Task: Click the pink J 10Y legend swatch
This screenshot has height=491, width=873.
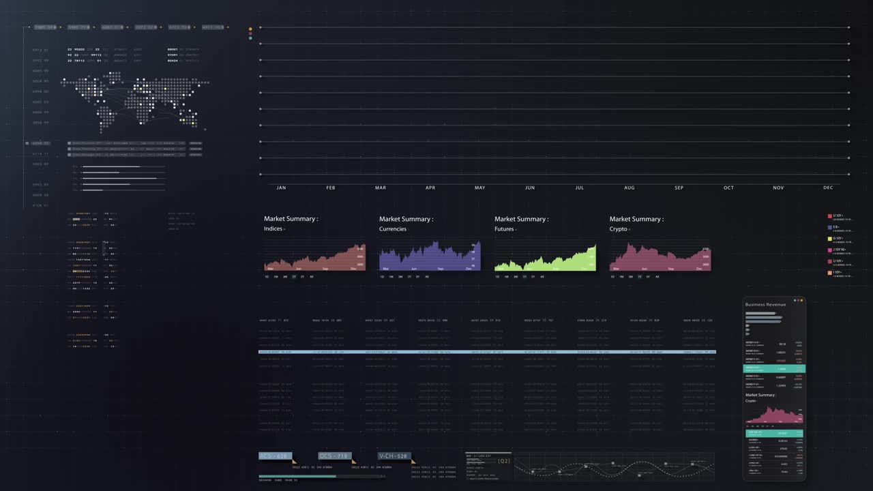Action: [830, 250]
